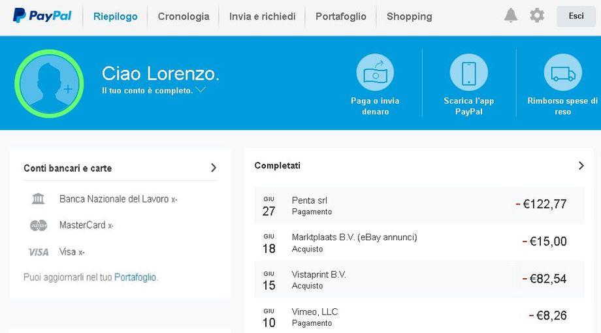Open the Shopping tab
This screenshot has width=601, height=333.
[x=410, y=16]
